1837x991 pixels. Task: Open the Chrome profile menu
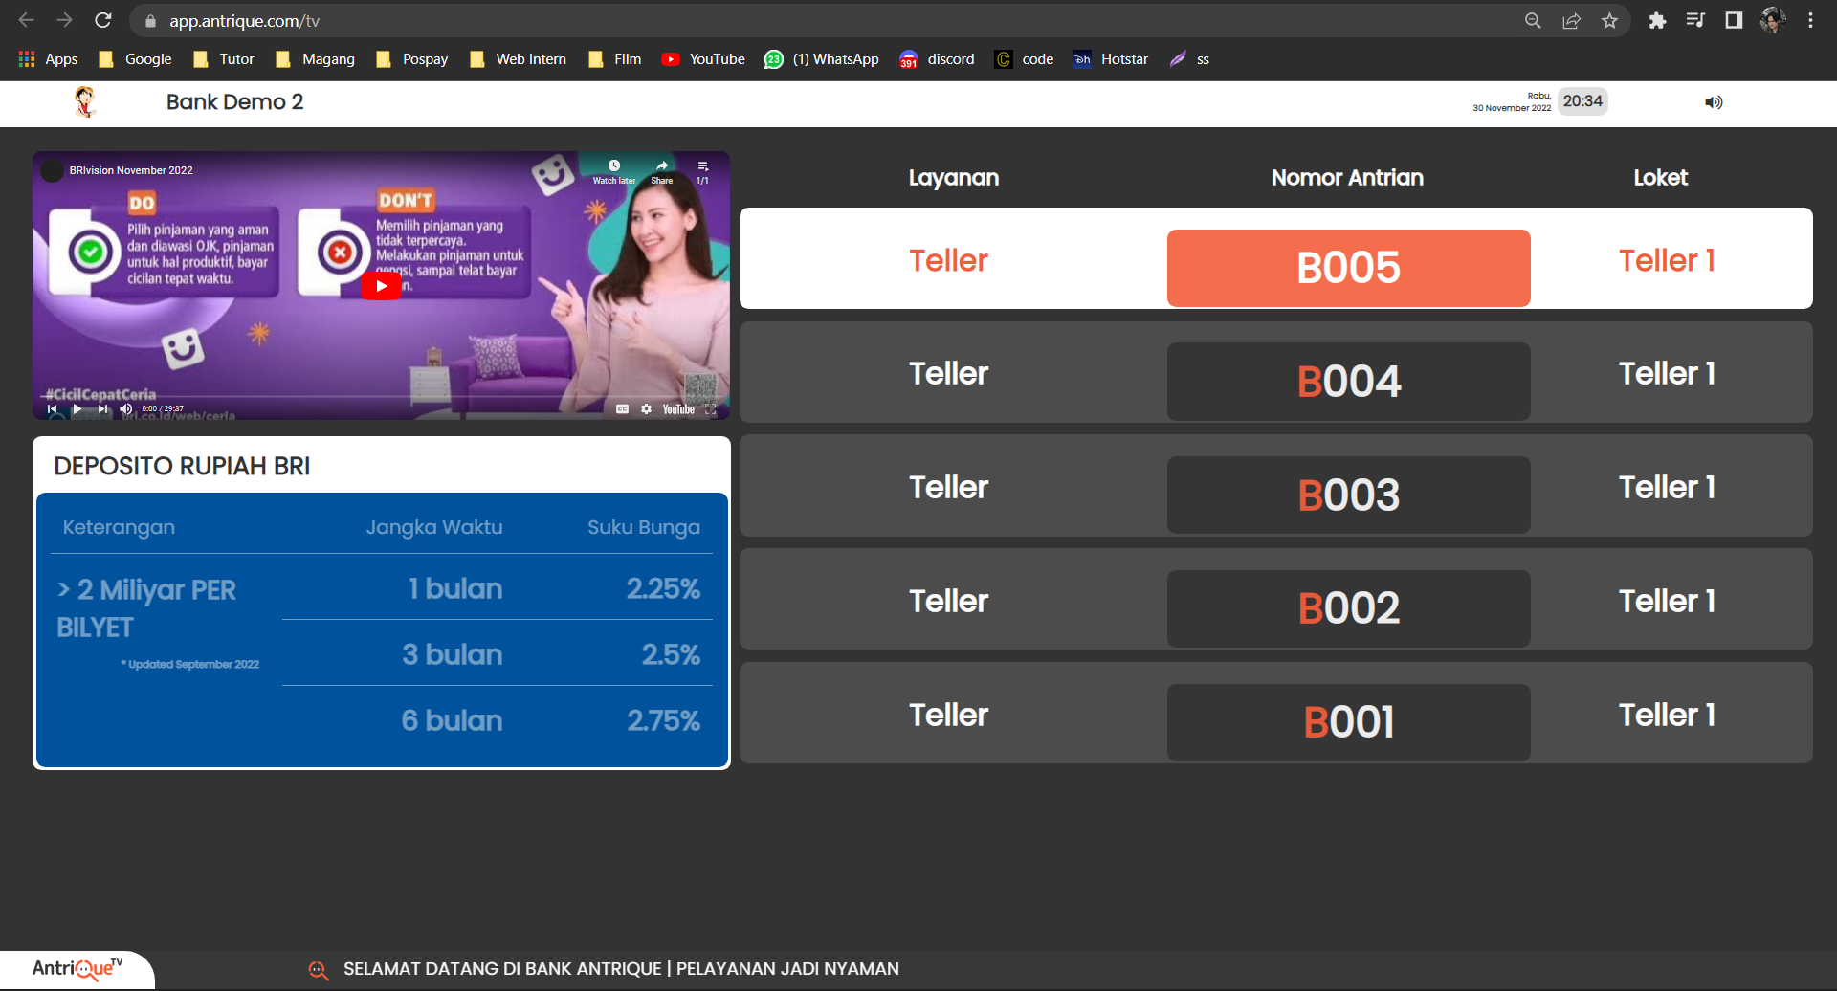click(x=1773, y=20)
